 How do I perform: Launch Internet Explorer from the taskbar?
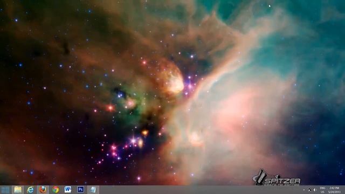tap(30, 190)
